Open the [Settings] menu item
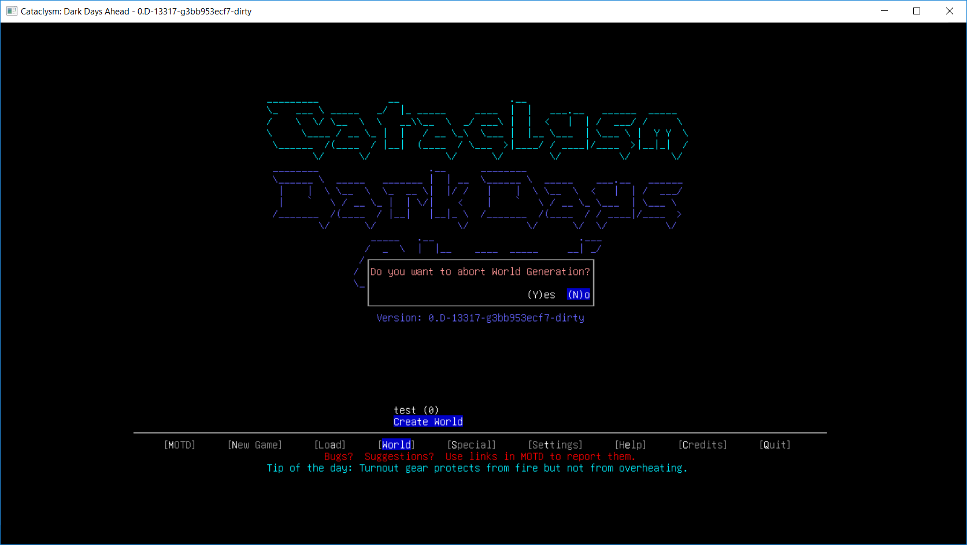 point(555,445)
